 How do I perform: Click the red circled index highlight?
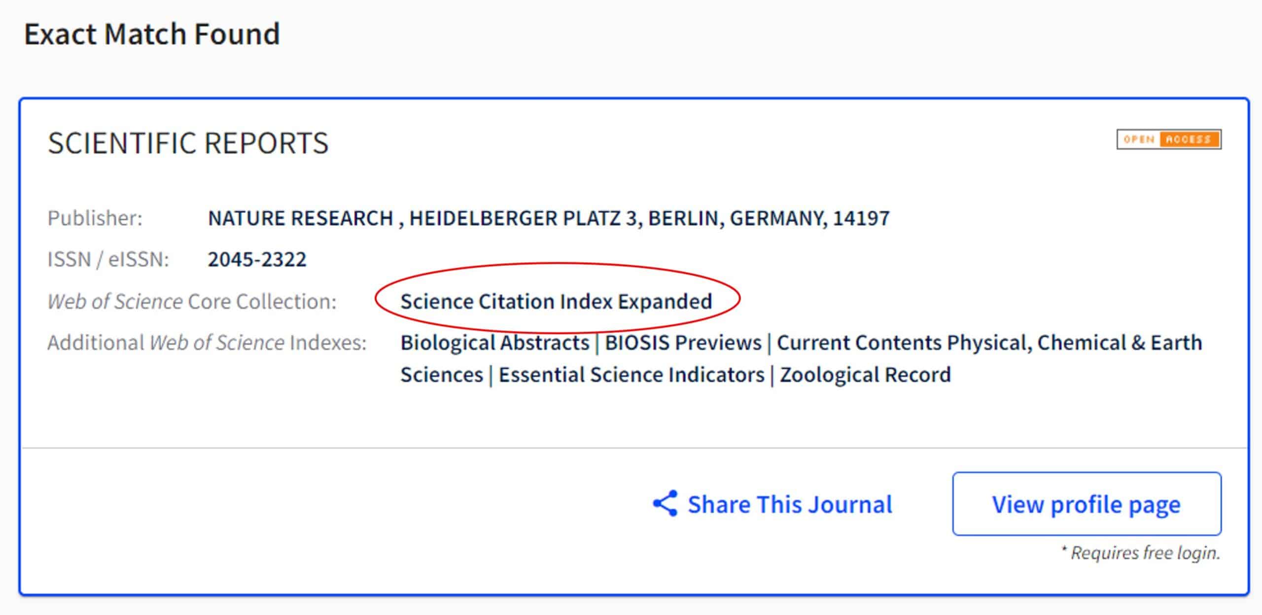pyautogui.click(x=557, y=301)
